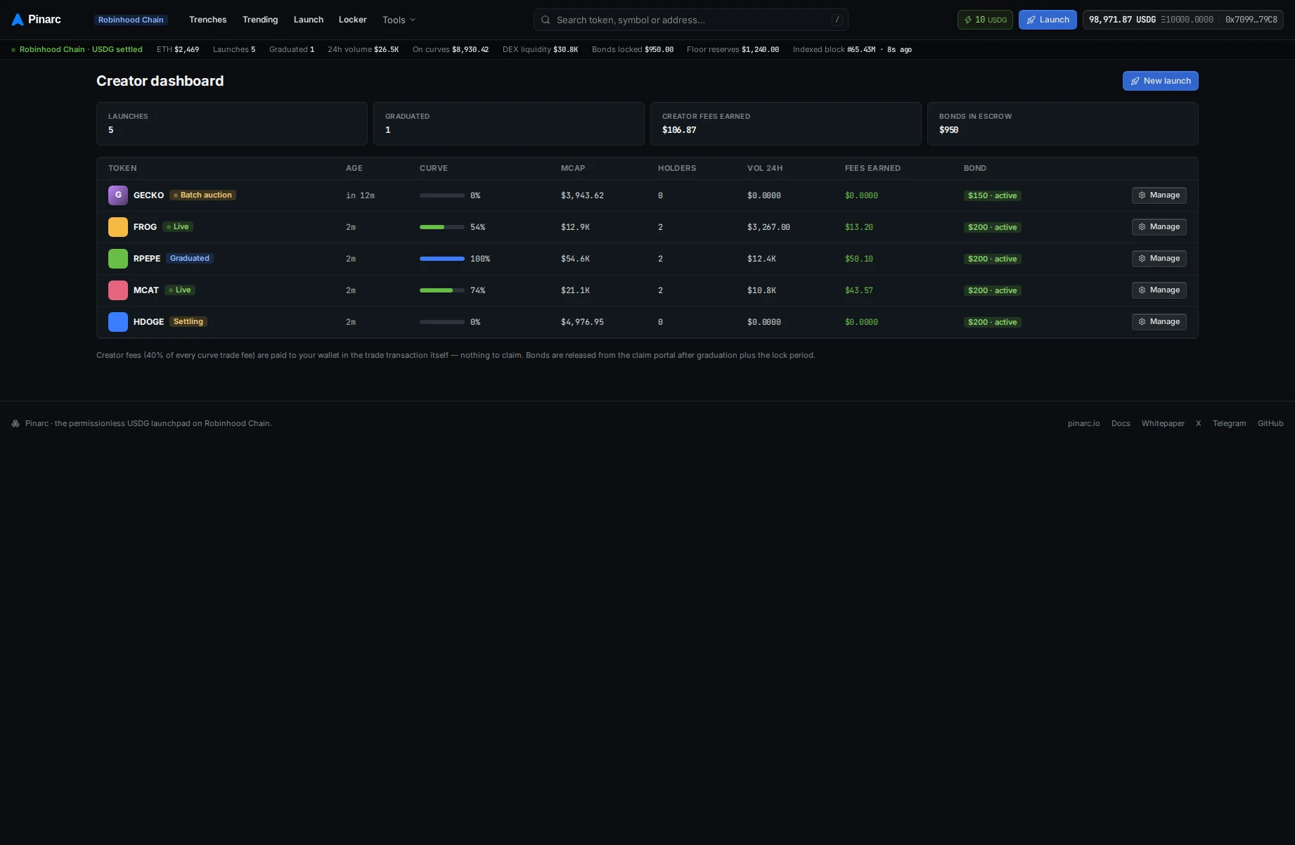The image size is (1295, 845).
Task: Click the GECKO 0% curve bar
Action: (442, 195)
